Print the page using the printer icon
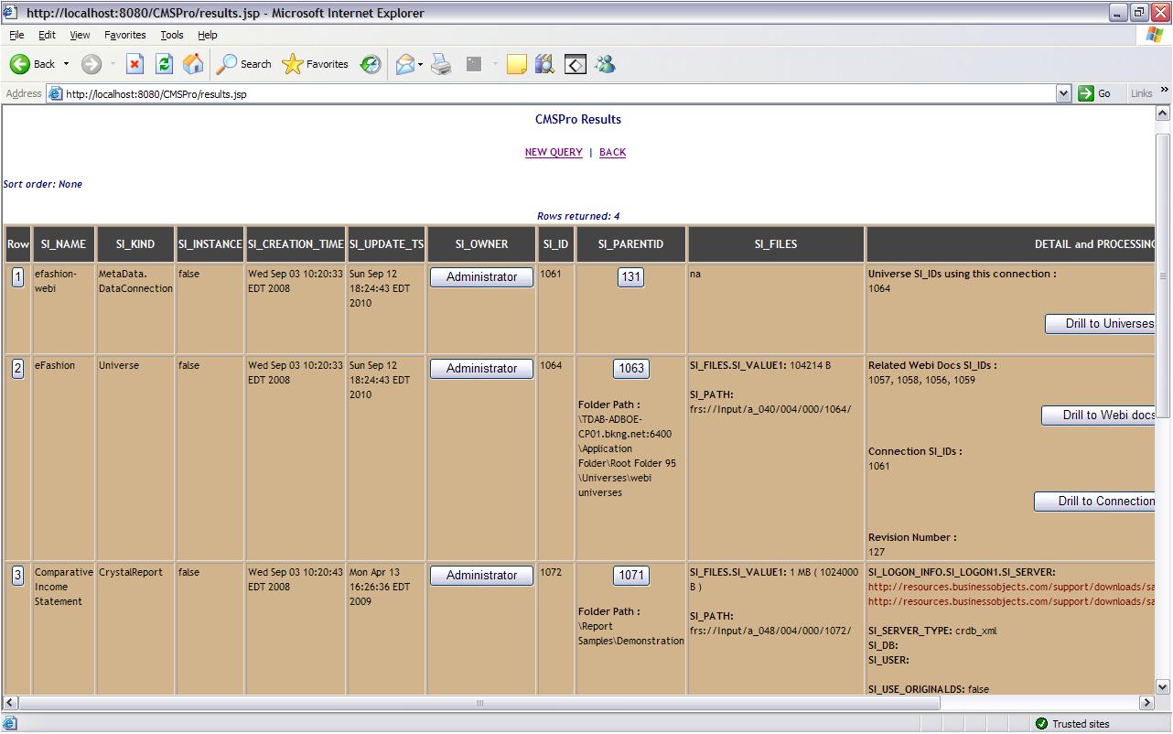This screenshot has width=1173, height=734. [x=442, y=64]
